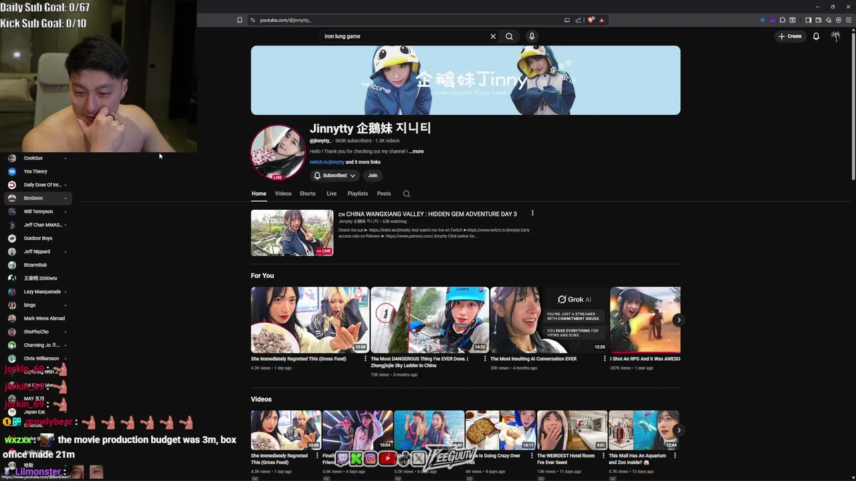856x481 pixels.
Task: Open Yes Theory subscription
Action: 37,172
